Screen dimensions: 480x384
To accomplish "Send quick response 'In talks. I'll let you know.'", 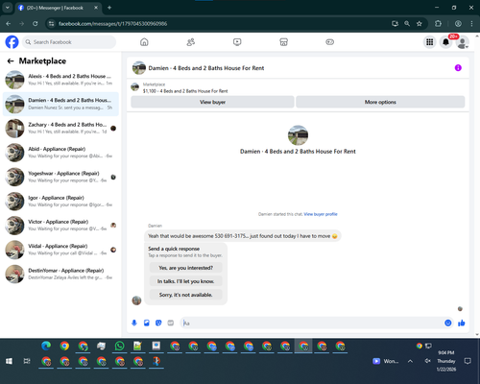I will pos(186,281).
